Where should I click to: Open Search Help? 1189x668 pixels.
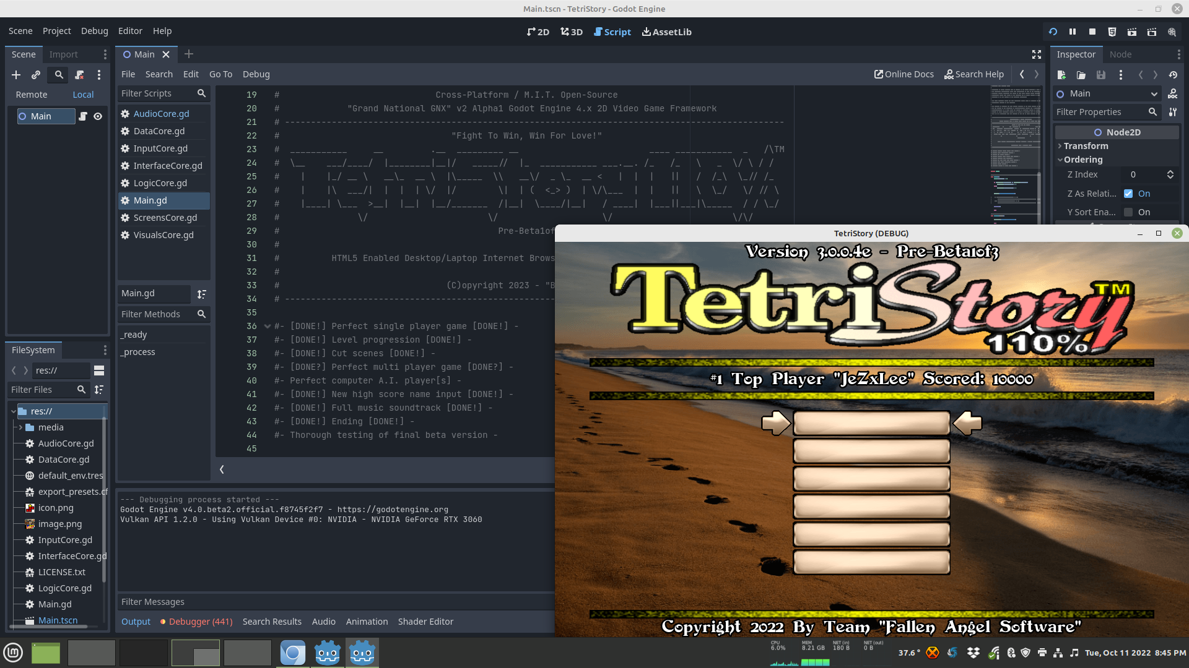point(974,74)
